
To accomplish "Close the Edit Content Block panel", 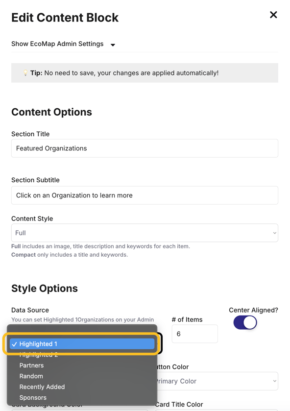I will [x=273, y=15].
